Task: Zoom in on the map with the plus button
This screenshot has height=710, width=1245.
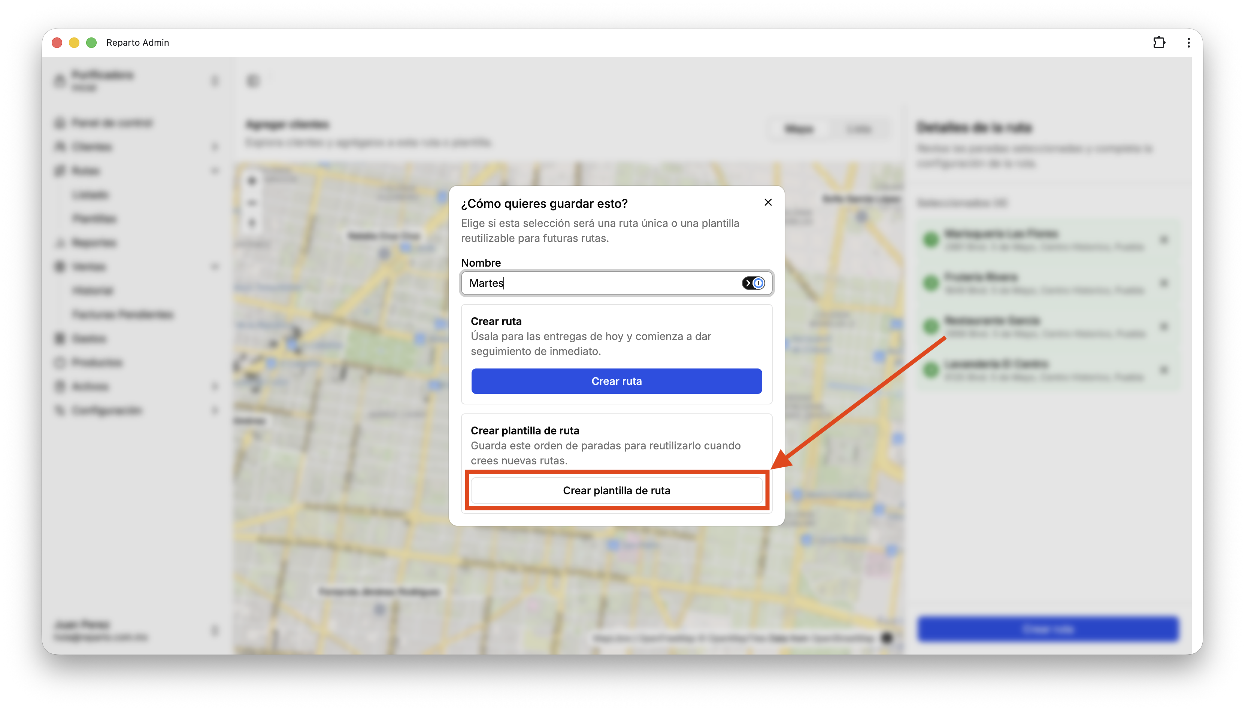Action: pos(252,181)
